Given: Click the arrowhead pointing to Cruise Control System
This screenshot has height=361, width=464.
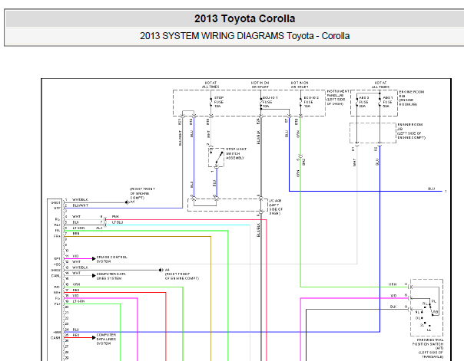Looking at the screenshot, I should click(94, 259).
